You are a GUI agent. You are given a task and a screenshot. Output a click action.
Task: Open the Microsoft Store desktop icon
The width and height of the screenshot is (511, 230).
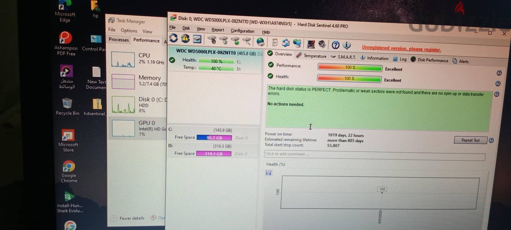pyautogui.click(x=68, y=141)
